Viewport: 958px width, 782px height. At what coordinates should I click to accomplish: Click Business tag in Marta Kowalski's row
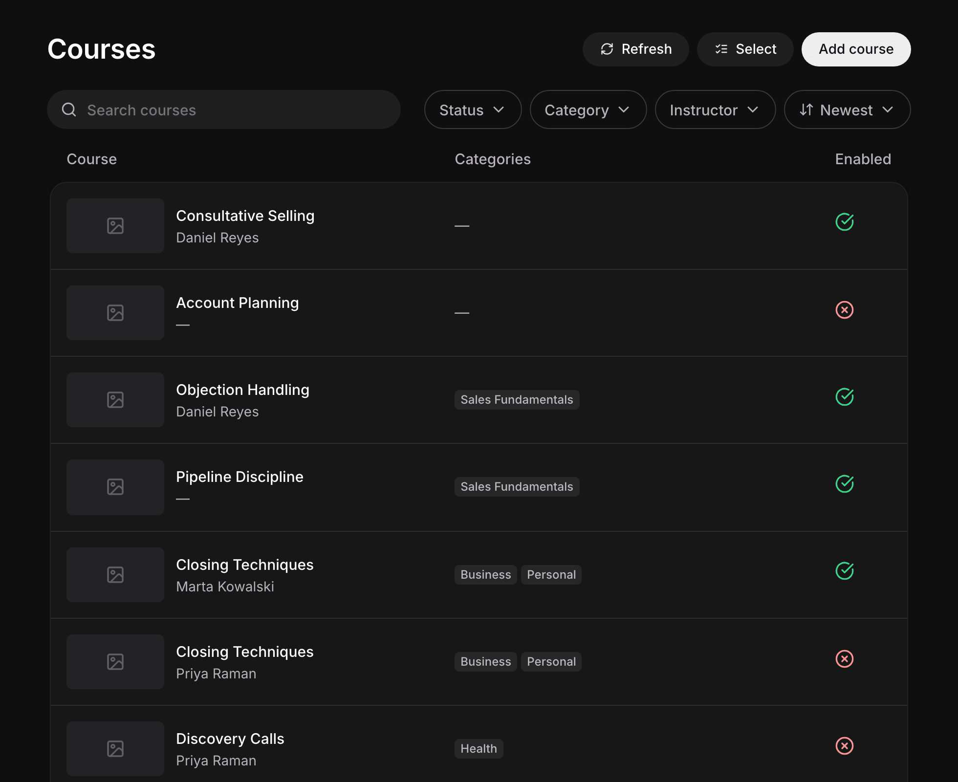coord(486,575)
